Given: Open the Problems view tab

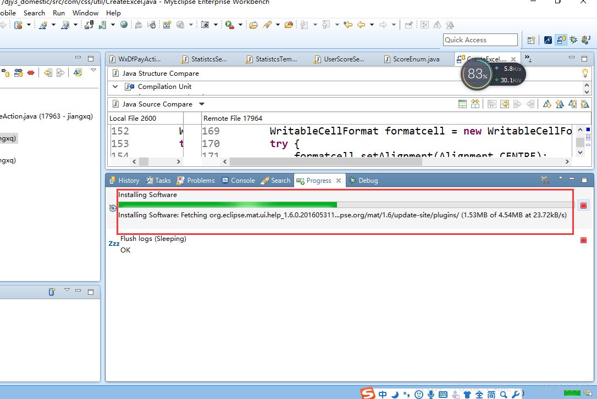Looking at the screenshot, I should (x=196, y=181).
